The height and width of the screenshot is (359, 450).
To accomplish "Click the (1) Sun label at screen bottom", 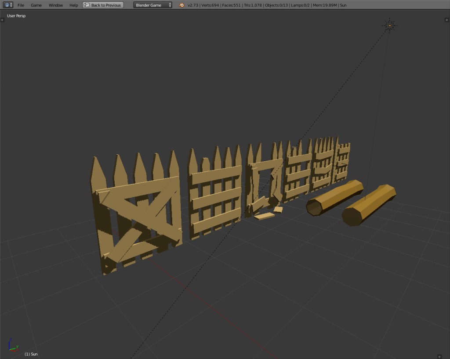I will (31, 354).
